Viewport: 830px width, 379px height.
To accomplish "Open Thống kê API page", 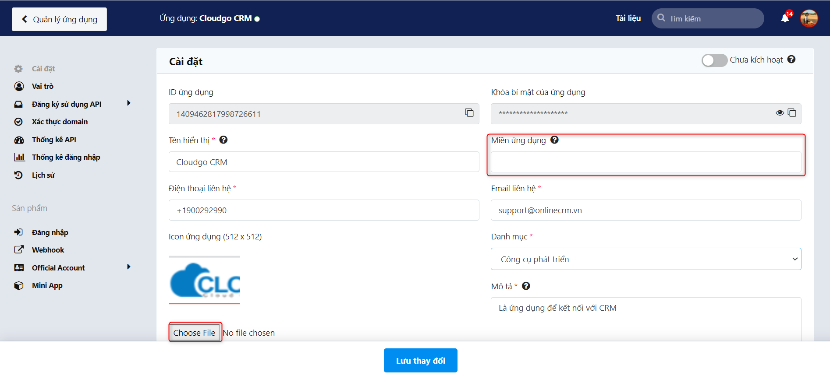I will 54,140.
